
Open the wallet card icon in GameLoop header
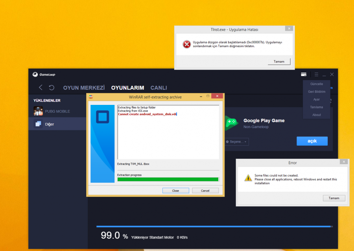pos(304,74)
